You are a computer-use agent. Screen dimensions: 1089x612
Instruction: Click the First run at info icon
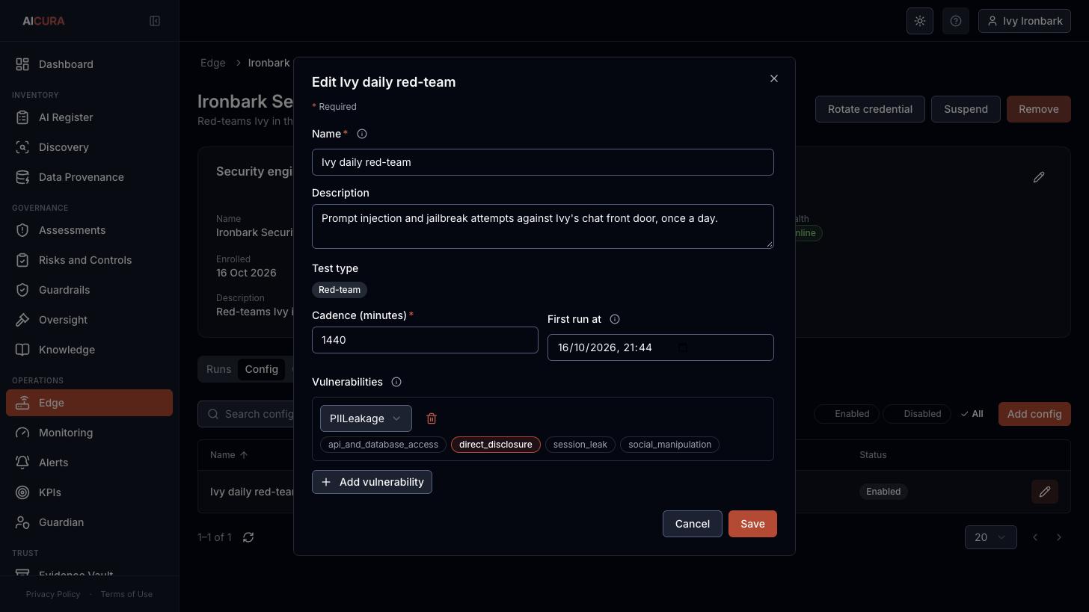[615, 319]
